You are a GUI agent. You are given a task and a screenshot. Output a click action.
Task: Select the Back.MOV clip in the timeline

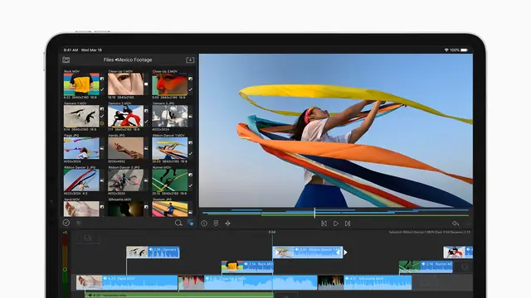pyautogui.click(x=247, y=267)
